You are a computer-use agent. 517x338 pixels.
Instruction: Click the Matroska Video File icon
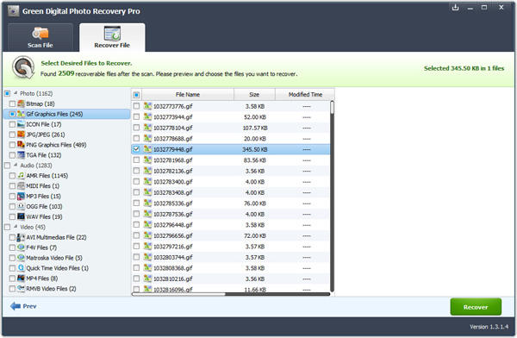pos(21,258)
